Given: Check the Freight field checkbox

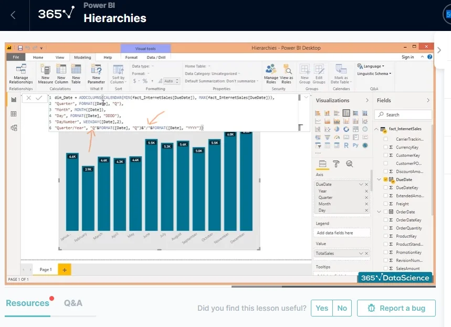Looking at the screenshot, I should (386, 204).
